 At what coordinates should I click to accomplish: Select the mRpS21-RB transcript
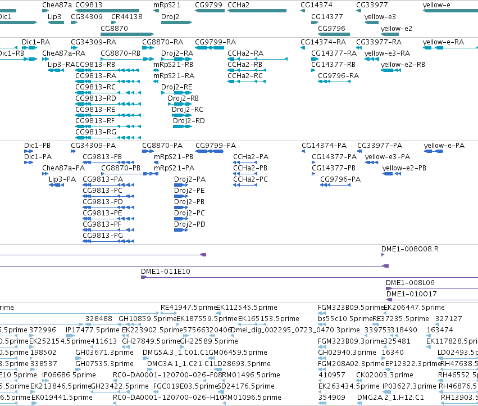[156, 70]
